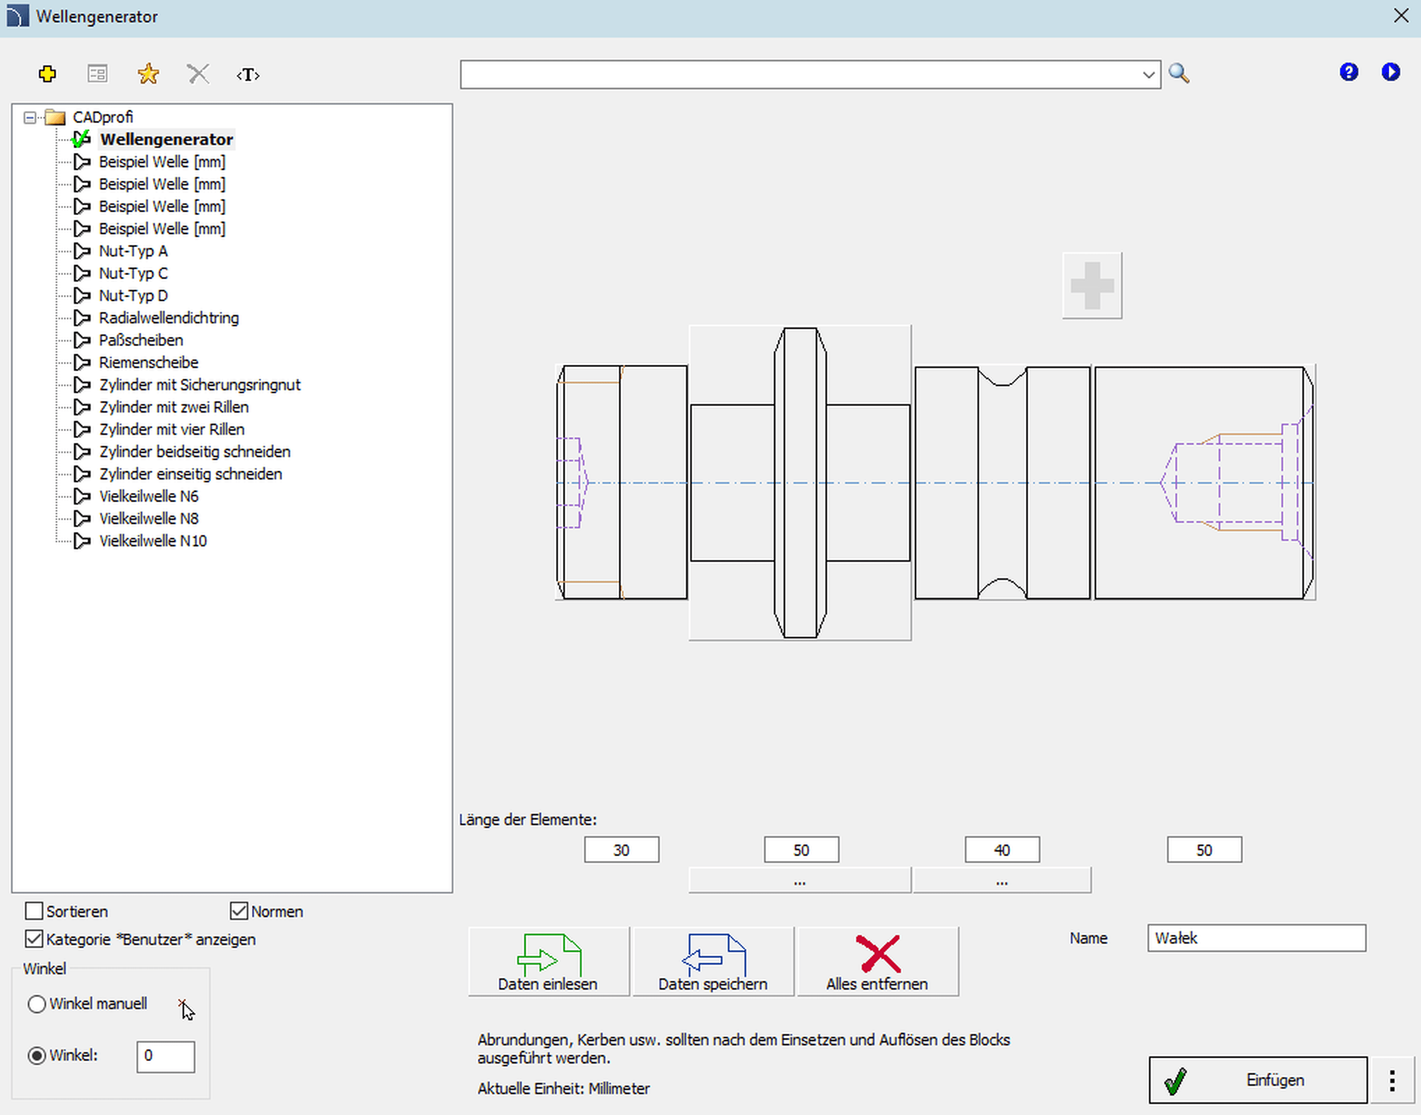
Task: Select Wellengenerator in the tree
Action: click(x=167, y=139)
